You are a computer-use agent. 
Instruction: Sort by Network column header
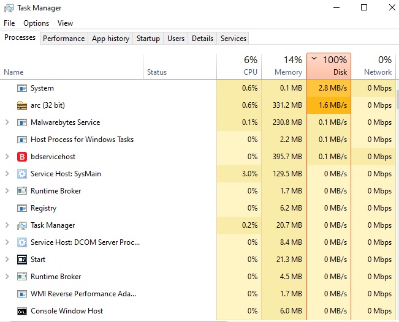coord(373,67)
